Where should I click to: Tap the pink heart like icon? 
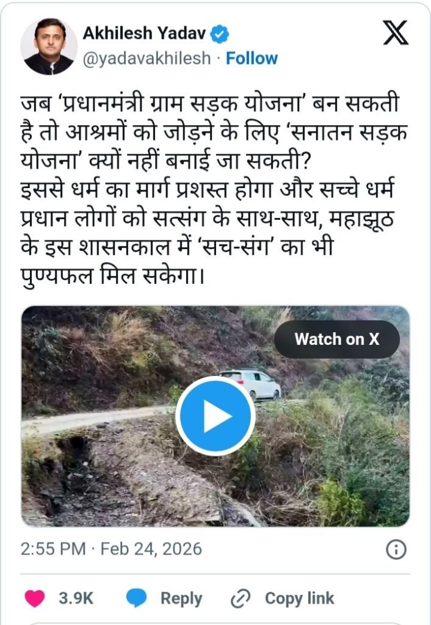coord(35,598)
